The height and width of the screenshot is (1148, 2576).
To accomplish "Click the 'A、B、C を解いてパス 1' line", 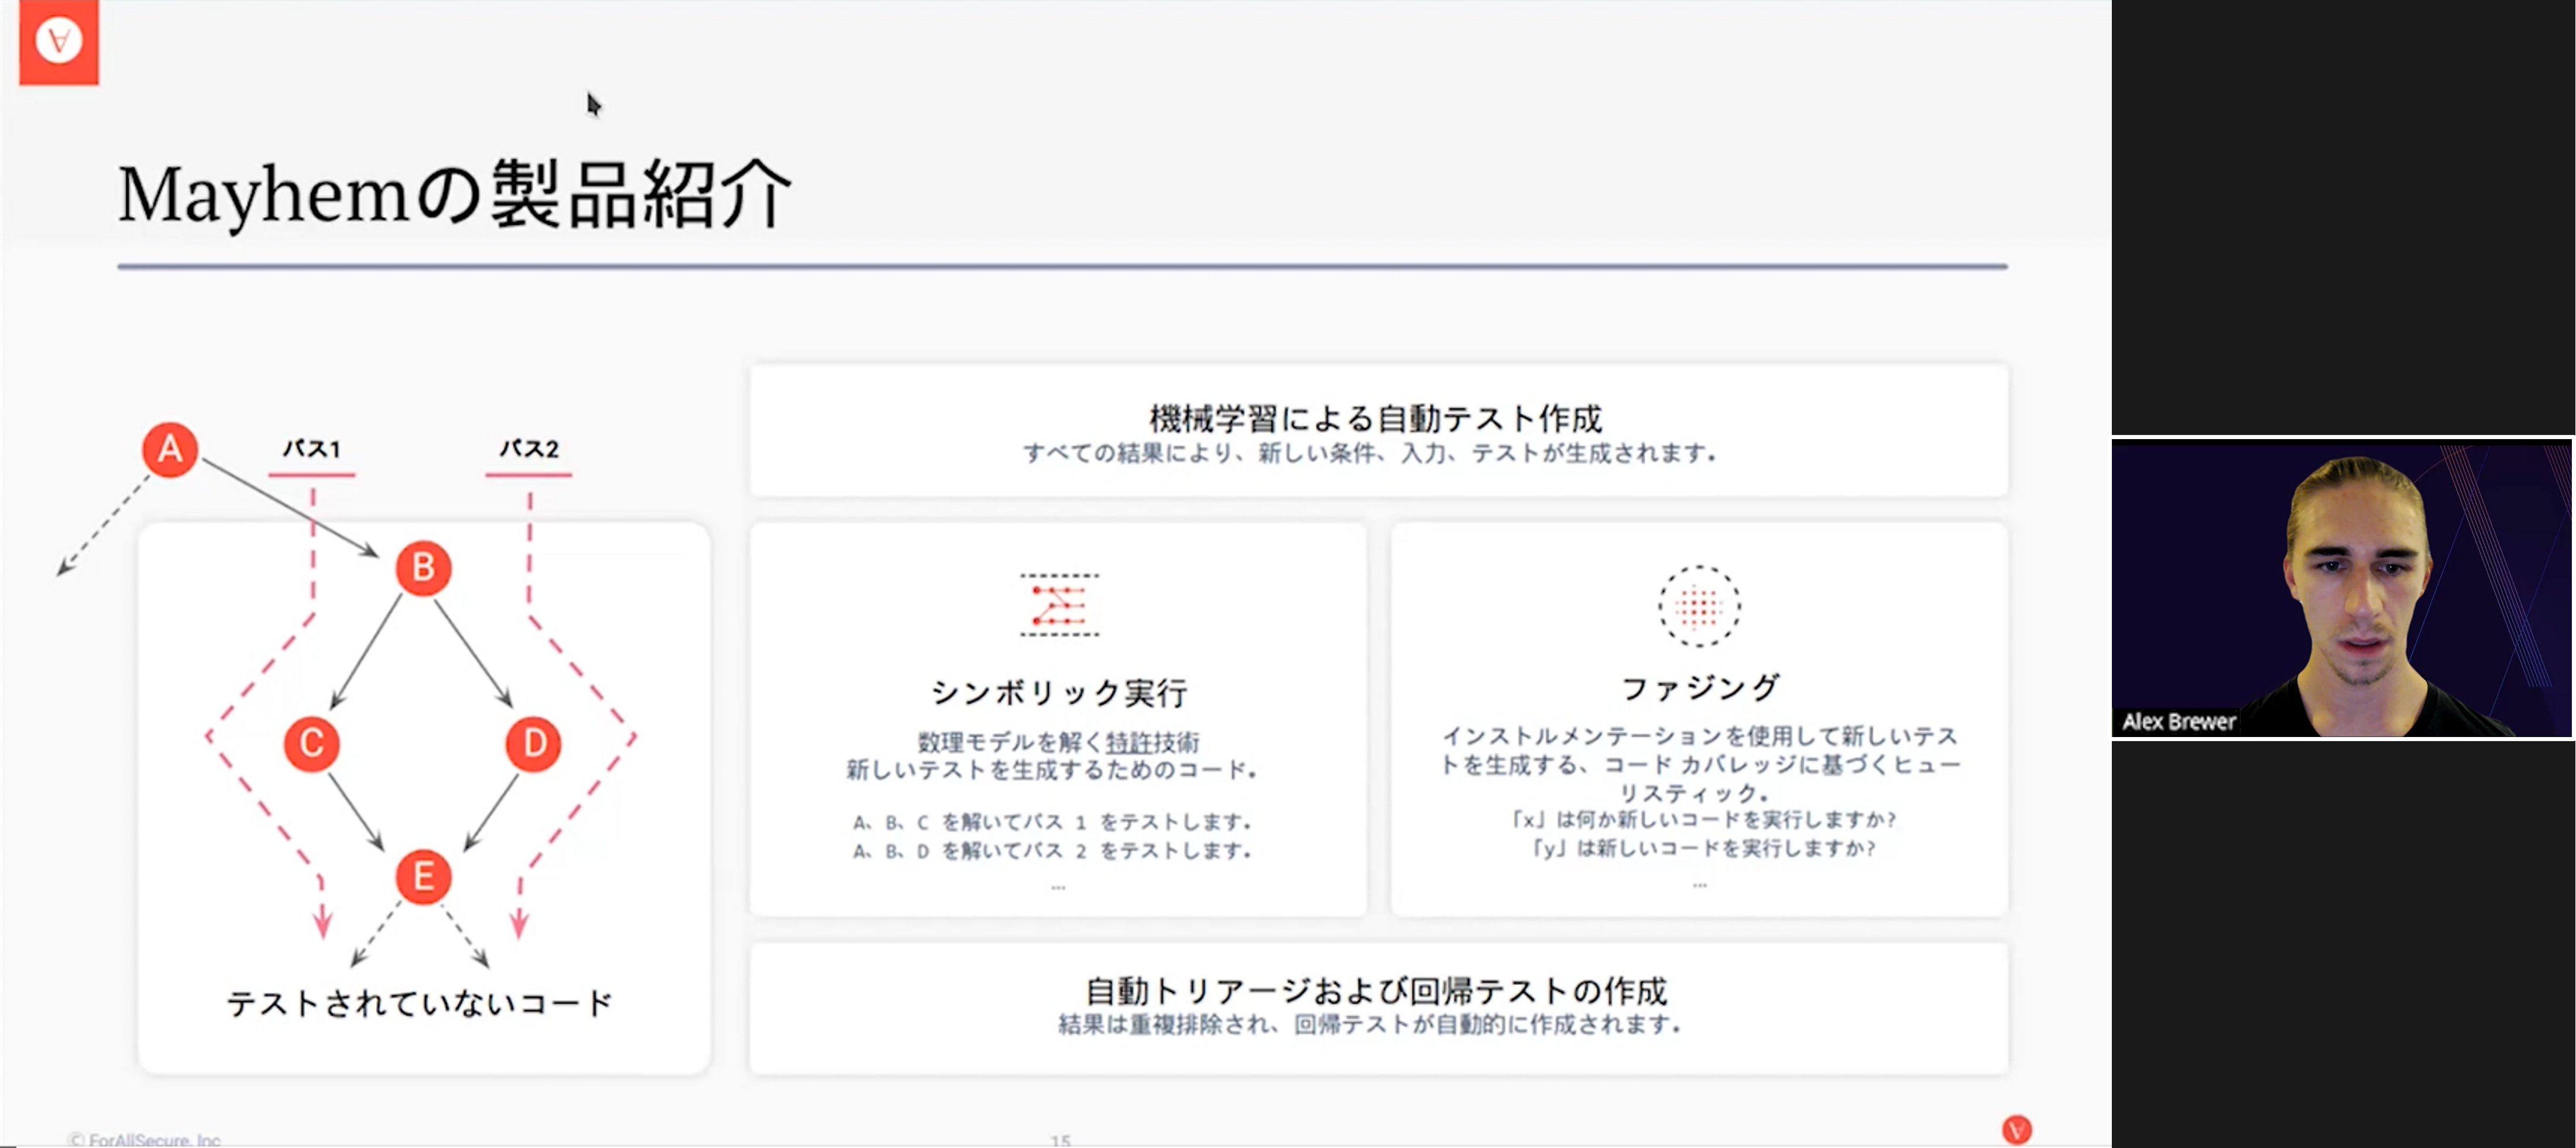I will (1053, 822).
